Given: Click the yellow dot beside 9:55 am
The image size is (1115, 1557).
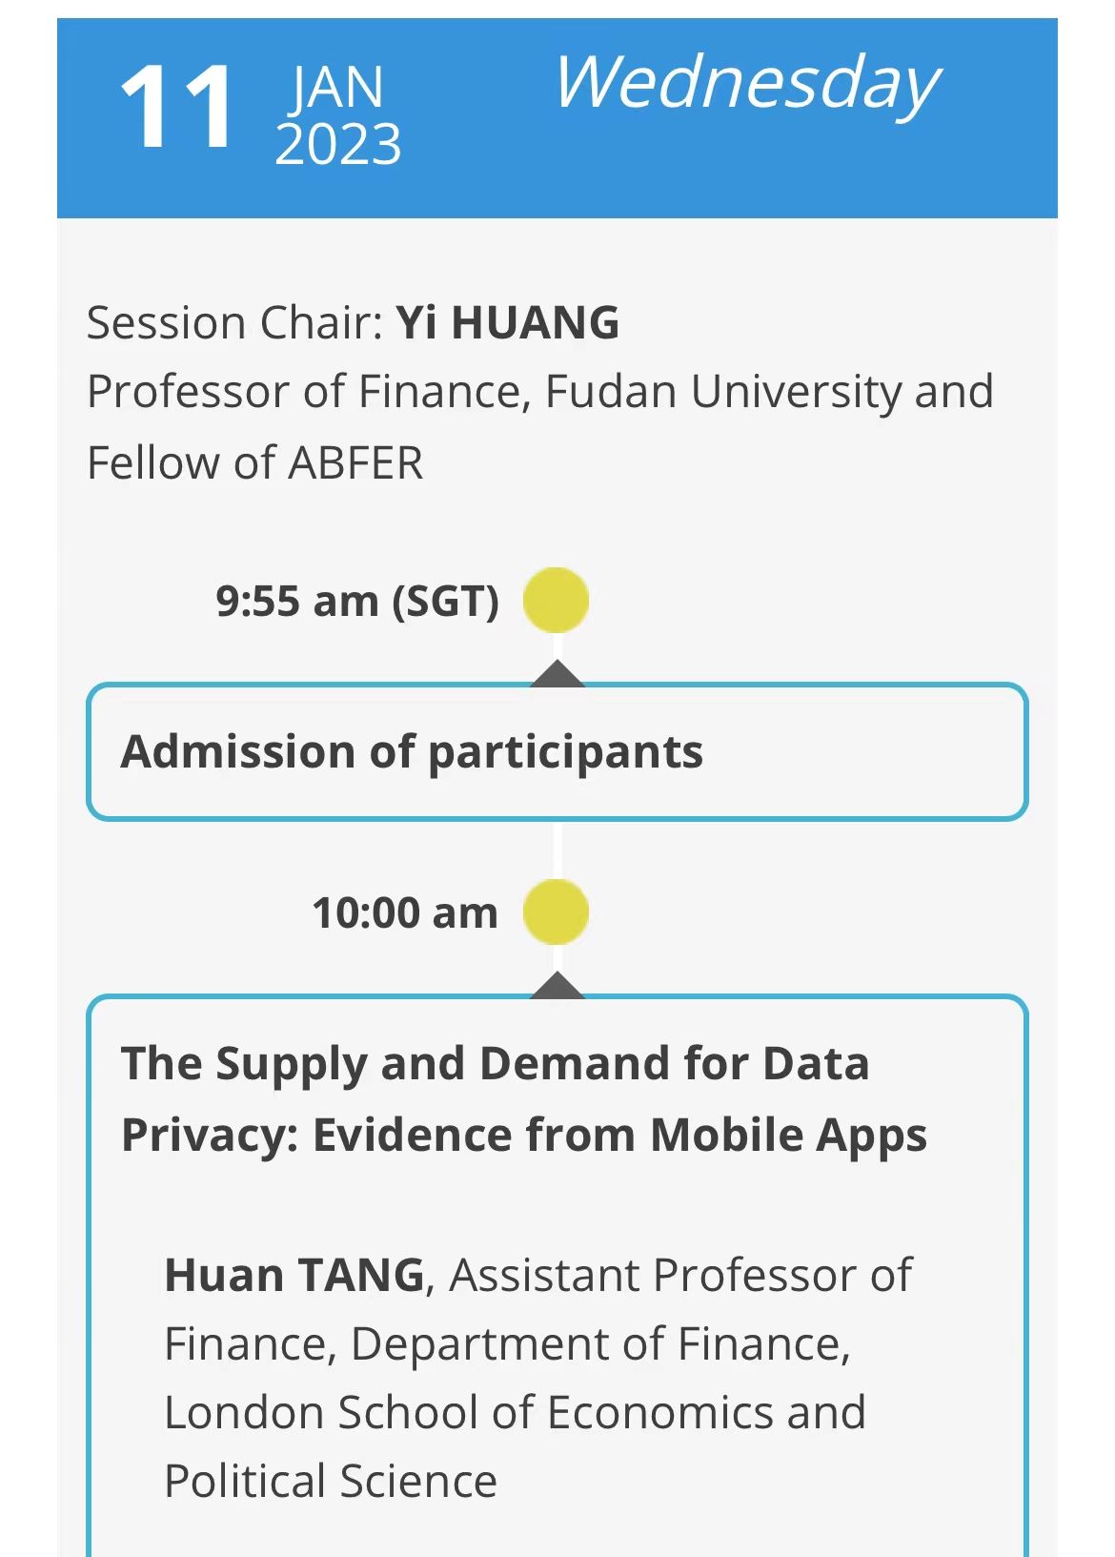Looking at the screenshot, I should coord(556,601).
